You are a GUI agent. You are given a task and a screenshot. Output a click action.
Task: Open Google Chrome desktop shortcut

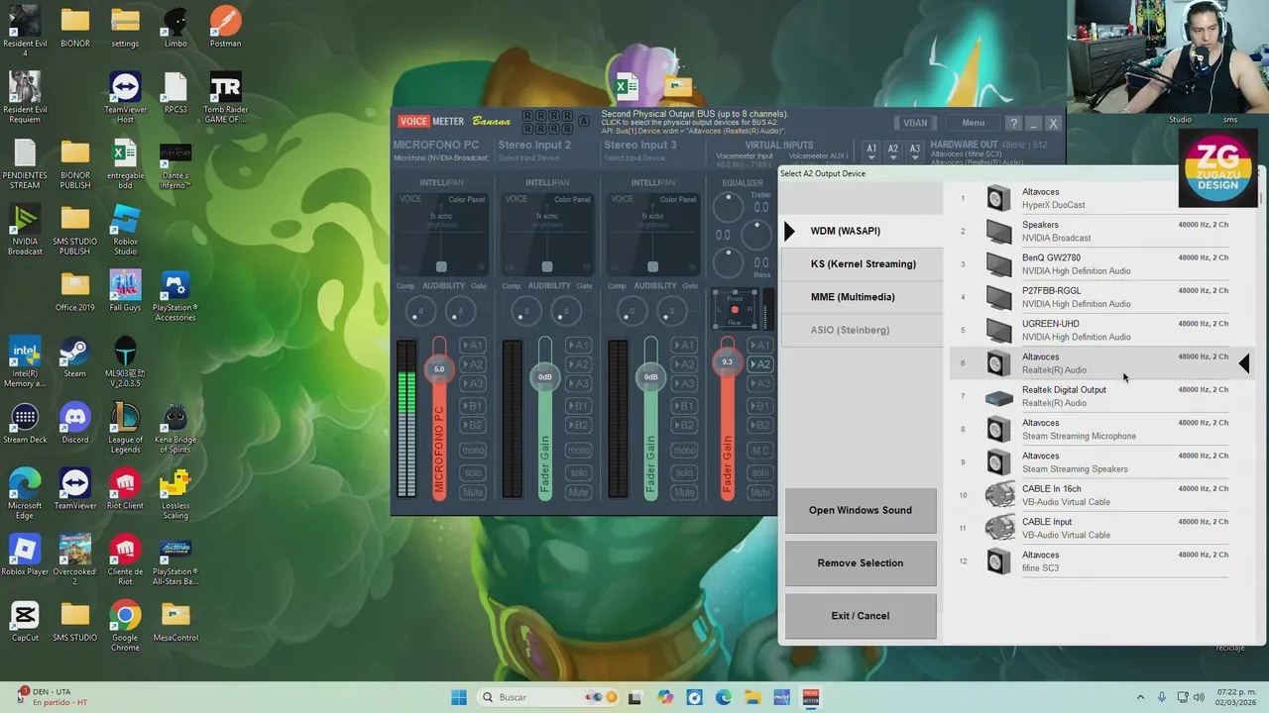pos(125,626)
